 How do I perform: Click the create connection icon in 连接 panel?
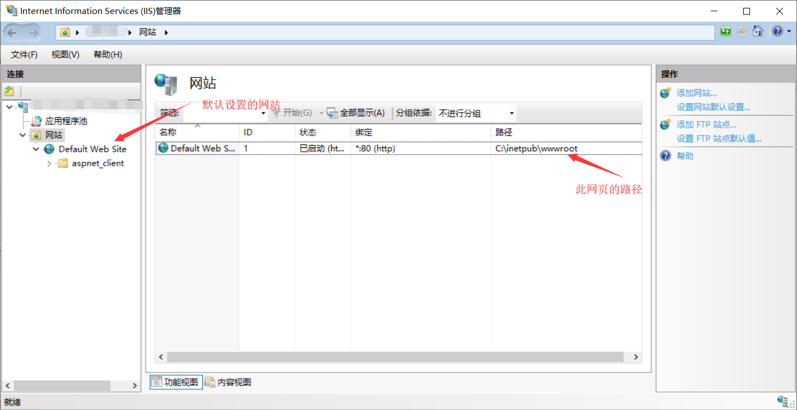coord(9,91)
